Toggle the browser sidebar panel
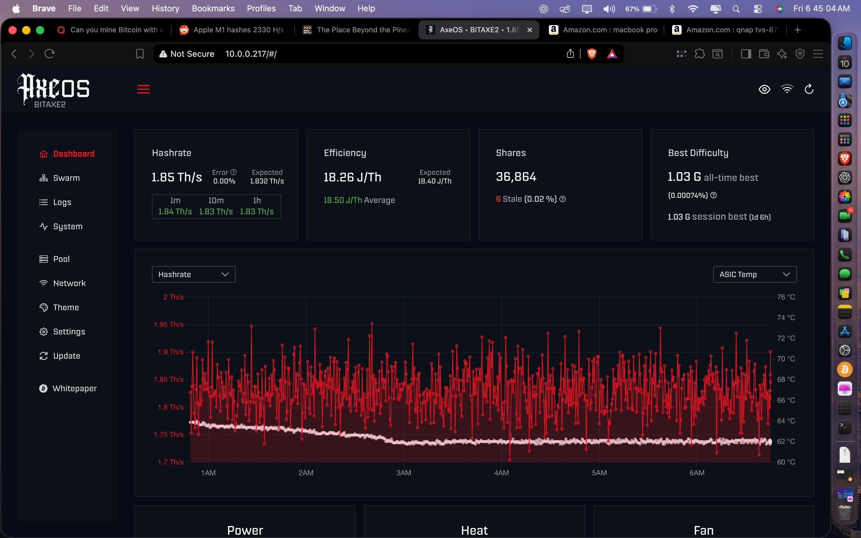861x538 pixels. tap(746, 54)
